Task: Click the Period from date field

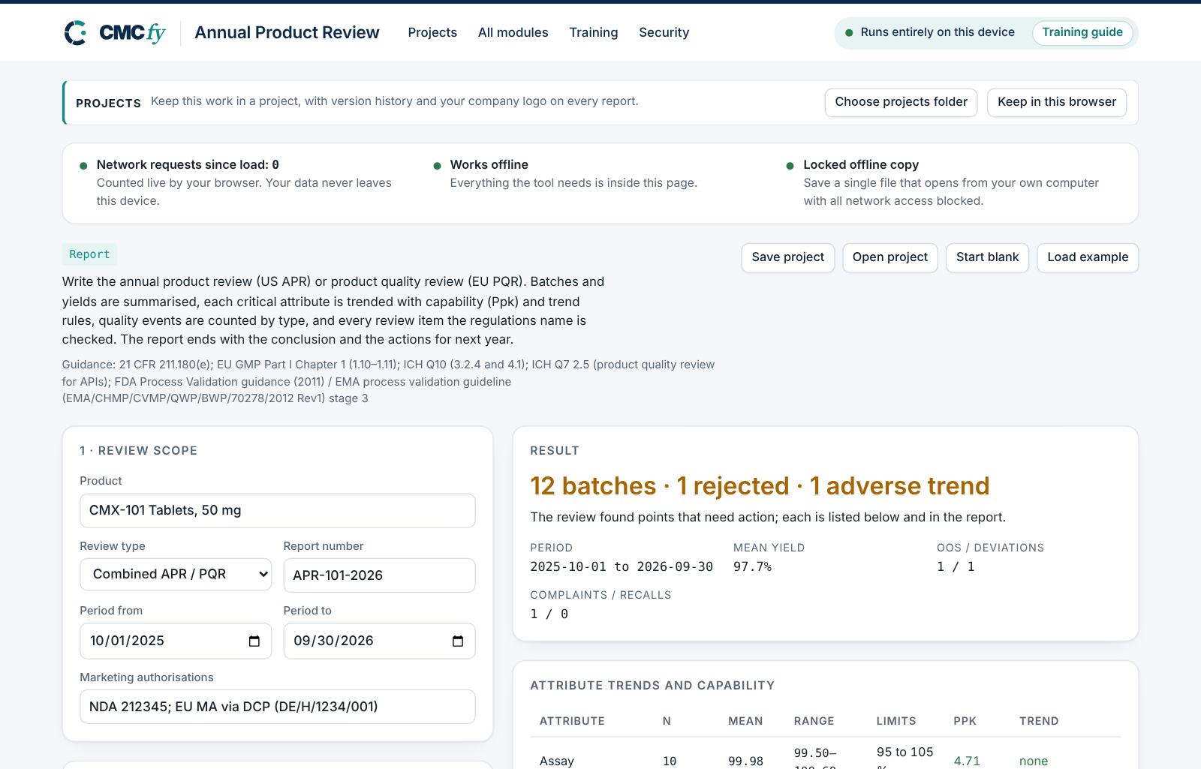Action: coord(176,641)
